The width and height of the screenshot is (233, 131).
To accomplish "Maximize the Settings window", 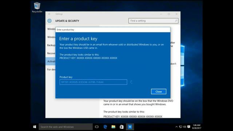I will pyautogui.click(x=169, y=14).
